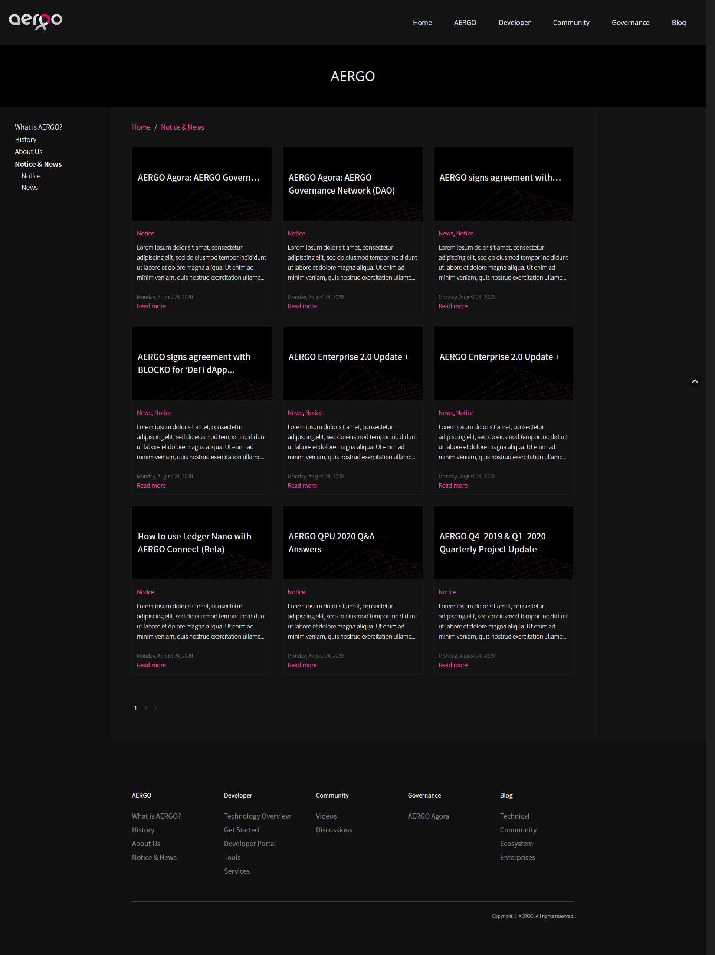The width and height of the screenshot is (715, 955).
Task: Click footer About Us link
Action: [146, 844]
